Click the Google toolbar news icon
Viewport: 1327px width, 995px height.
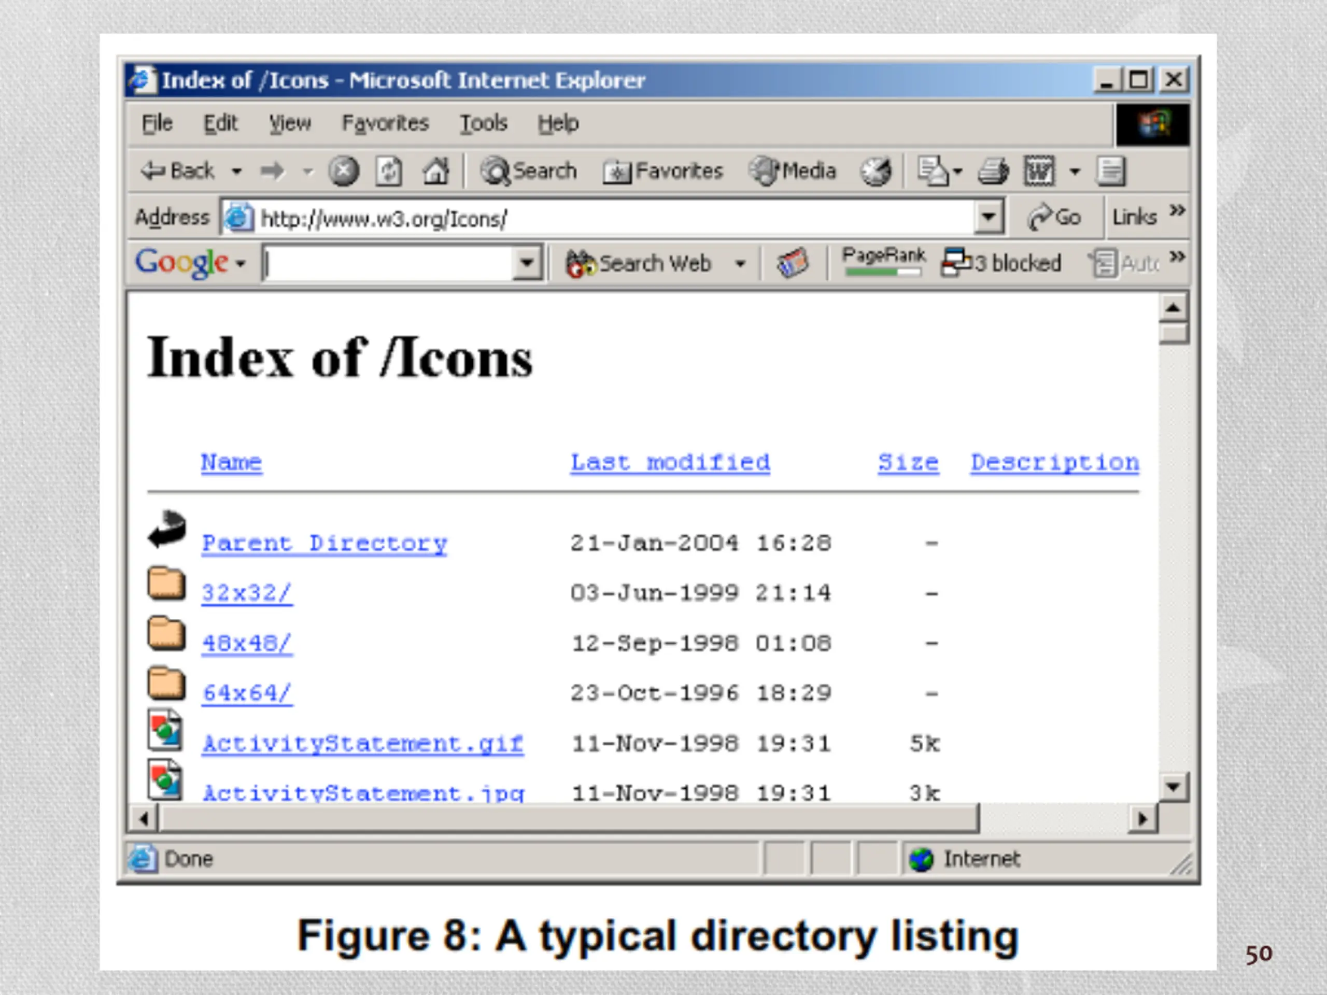tap(793, 263)
